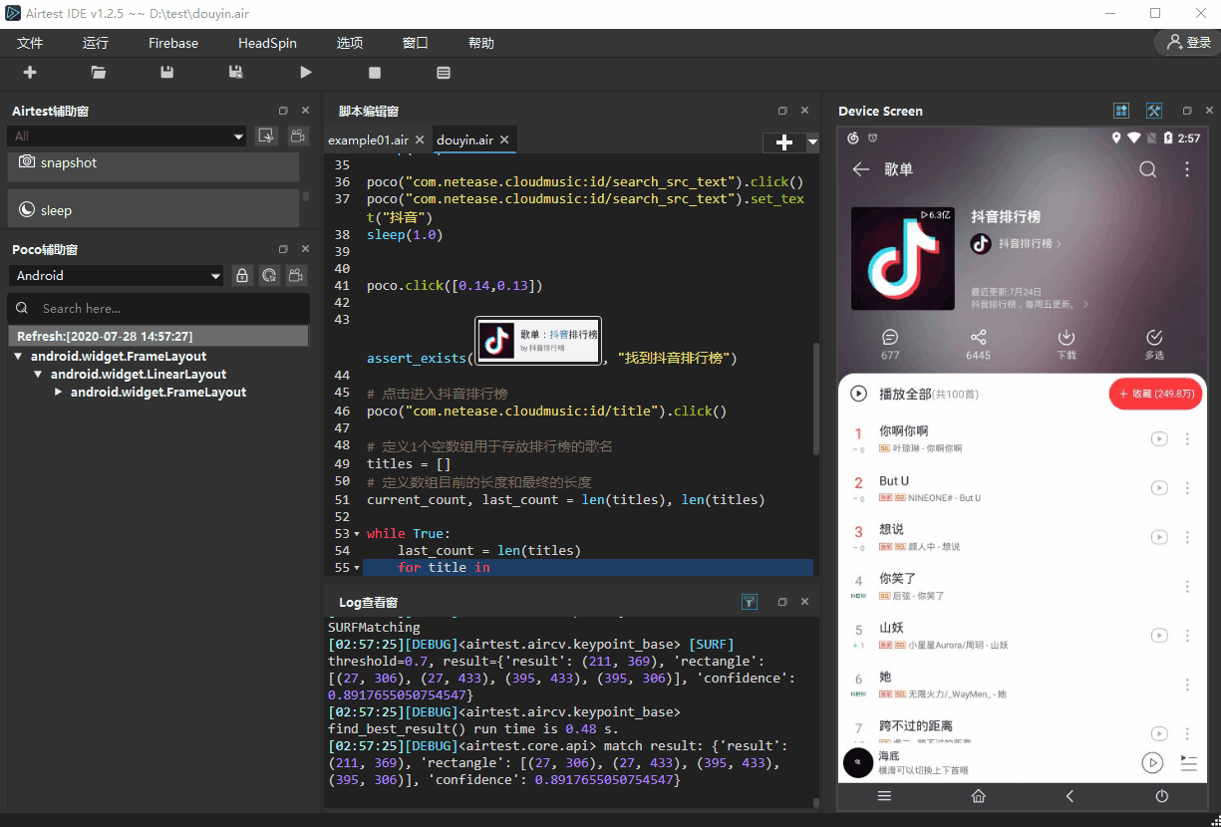Screen dimensions: 1221x827
Task: Open a script with the folder toolbar icon
Action: click(x=98, y=73)
